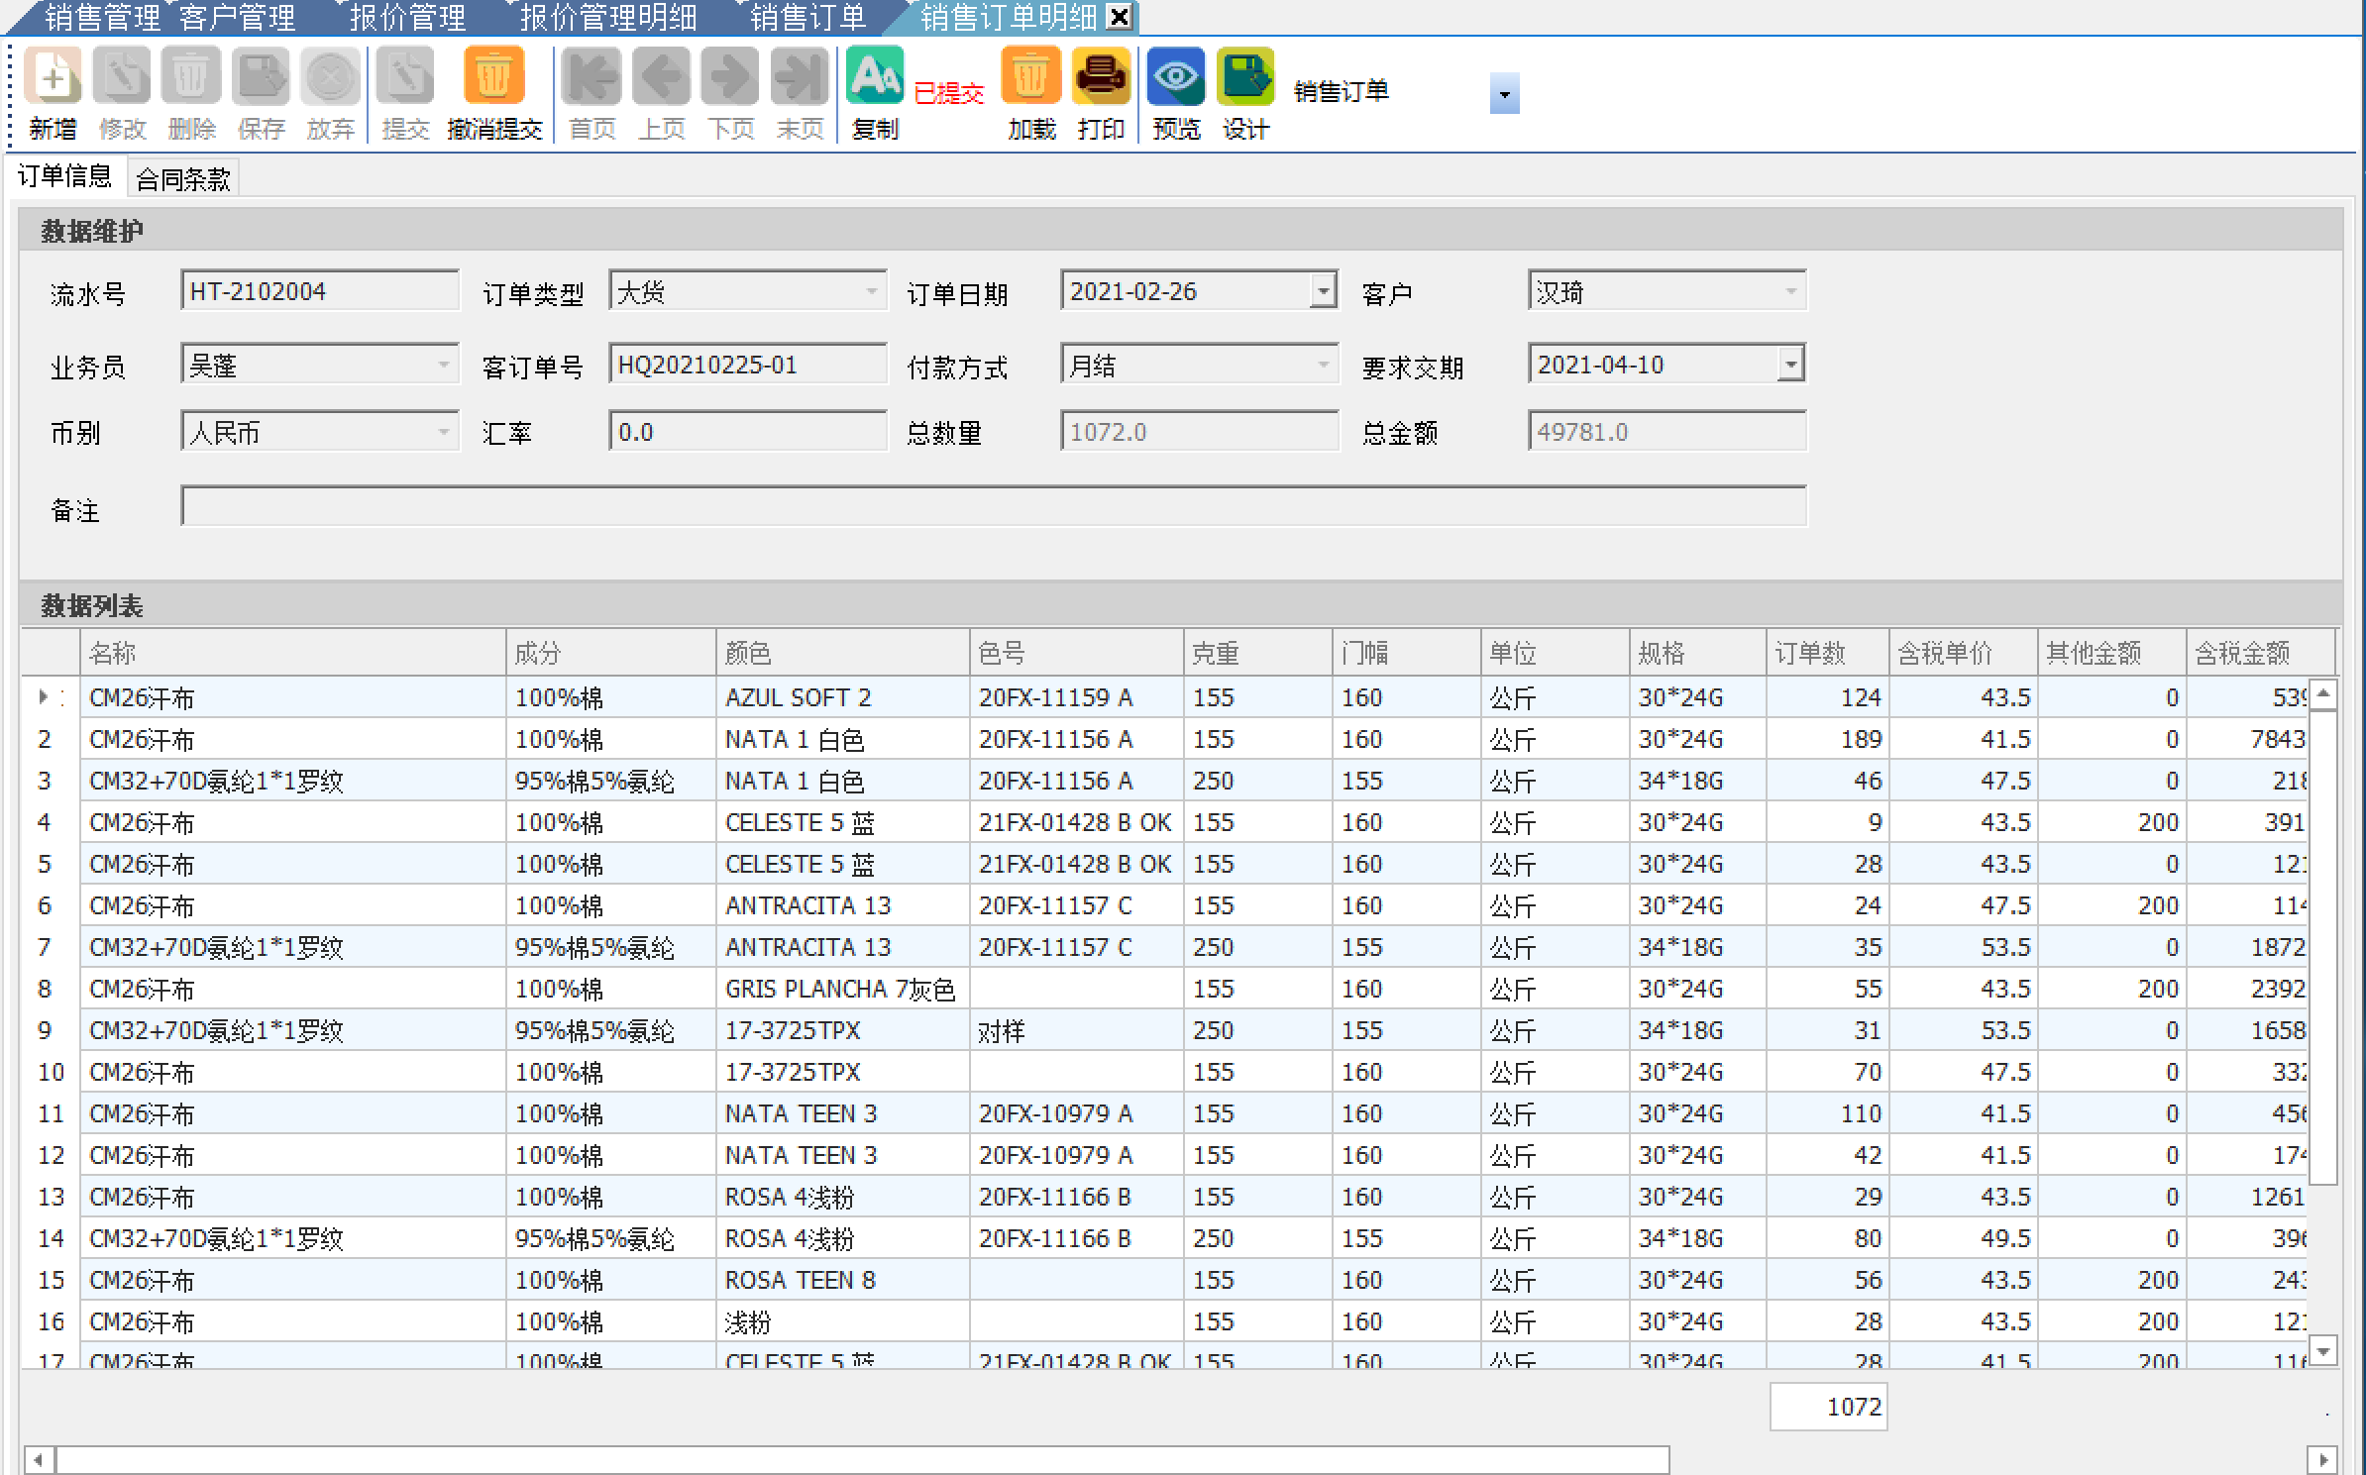
Task: Open the 要求交期 date dropdown arrow
Action: point(1790,365)
